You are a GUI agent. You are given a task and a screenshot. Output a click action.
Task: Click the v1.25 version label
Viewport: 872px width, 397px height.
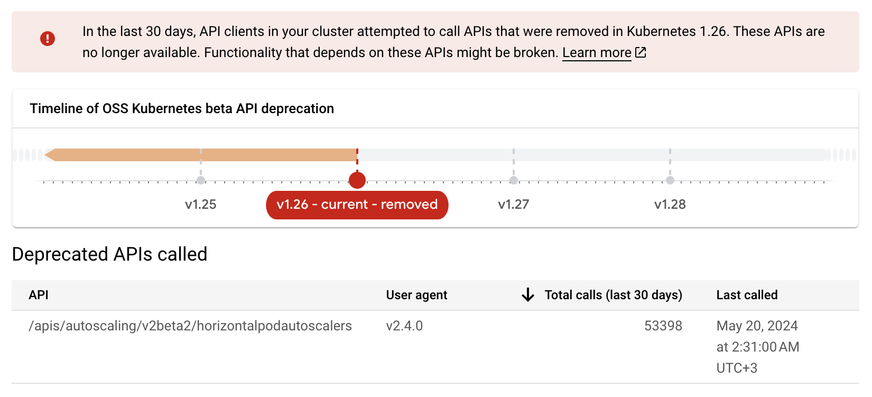click(x=201, y=205)
